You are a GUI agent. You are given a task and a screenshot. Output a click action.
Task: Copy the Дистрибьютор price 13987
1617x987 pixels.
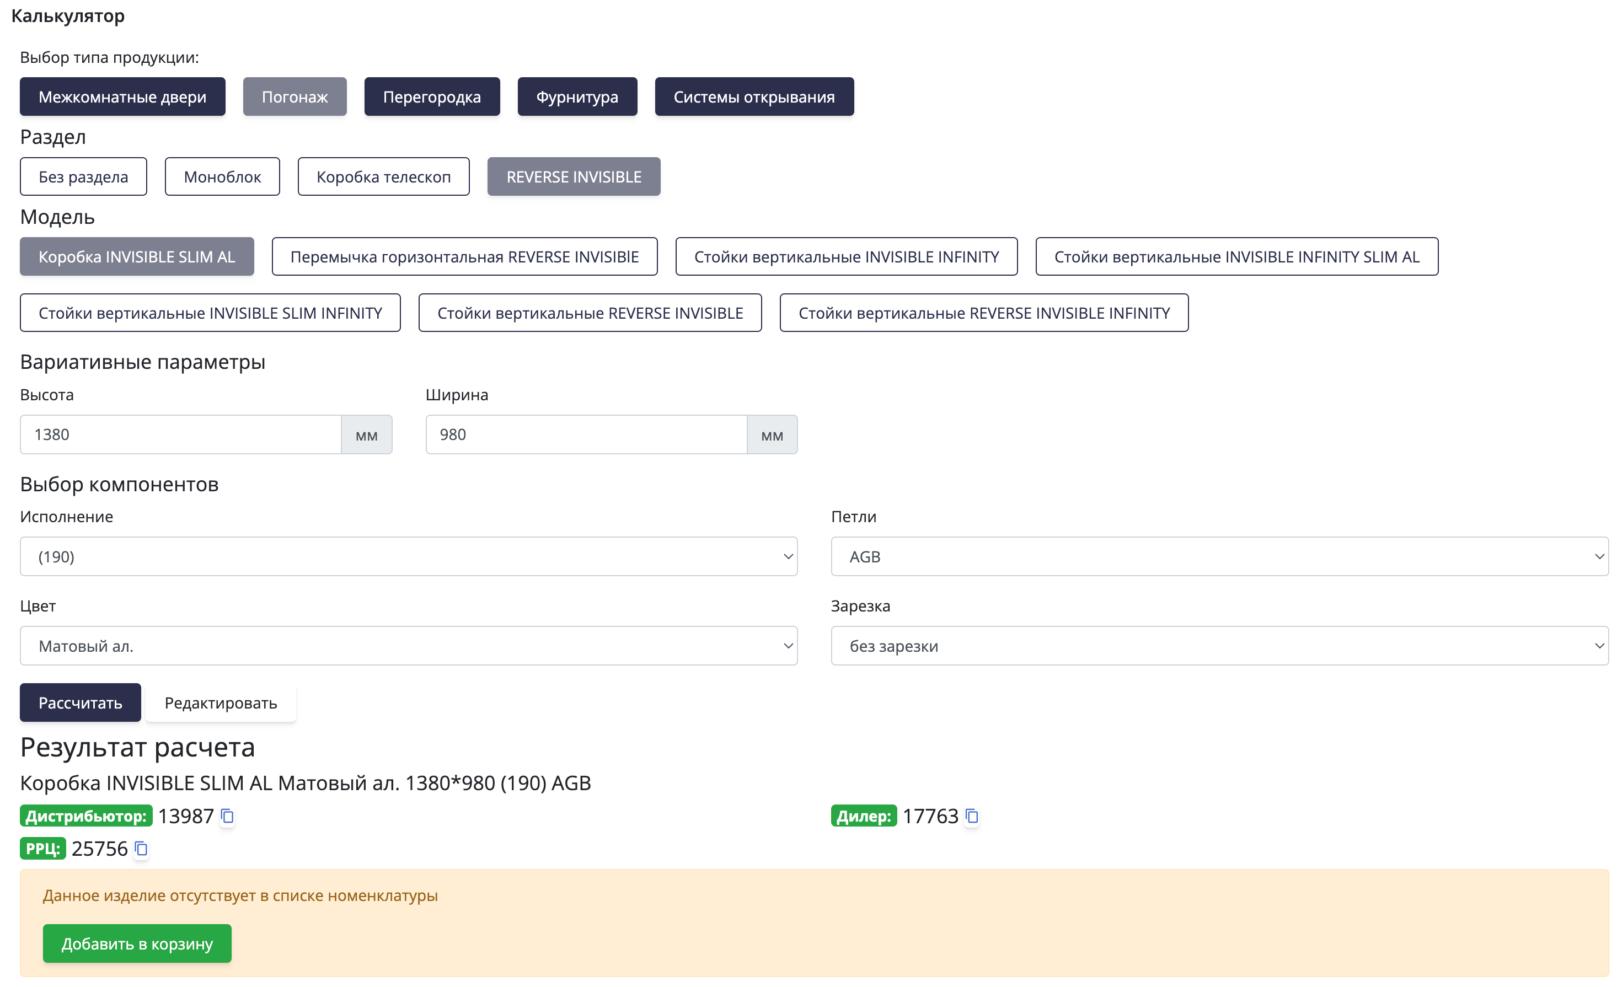[x=227, y=816]
